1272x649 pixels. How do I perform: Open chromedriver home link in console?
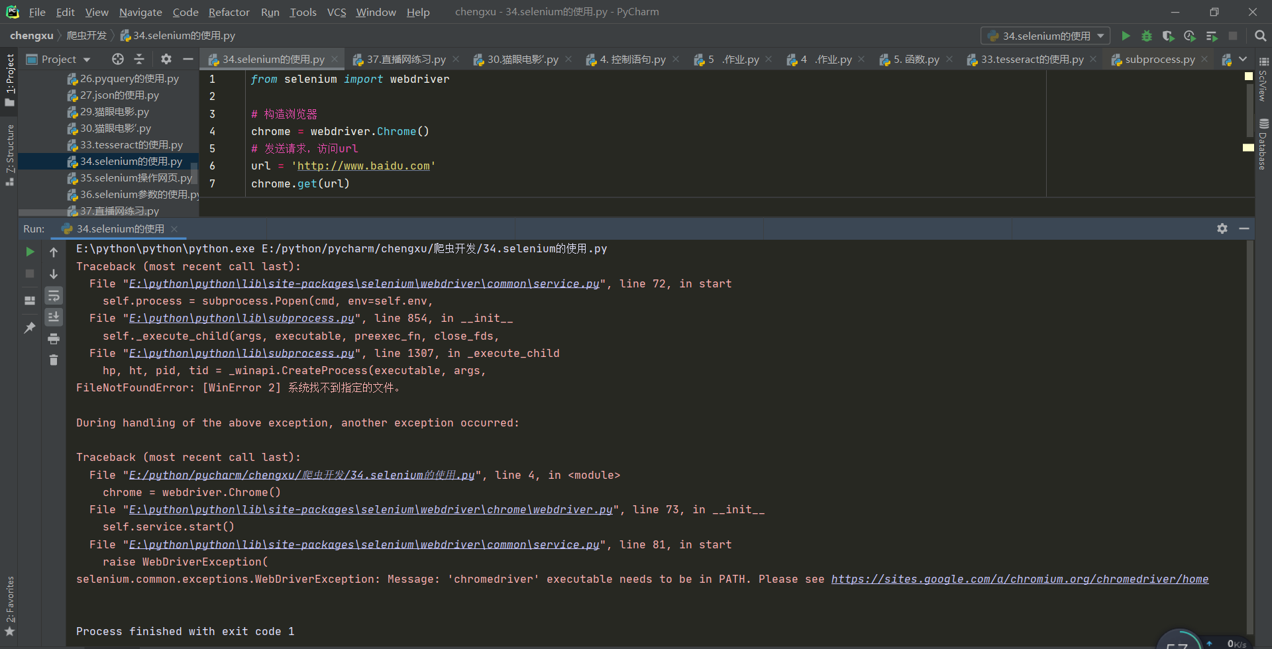tap(1020, 579)
